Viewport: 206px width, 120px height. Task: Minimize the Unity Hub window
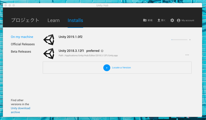10,5
